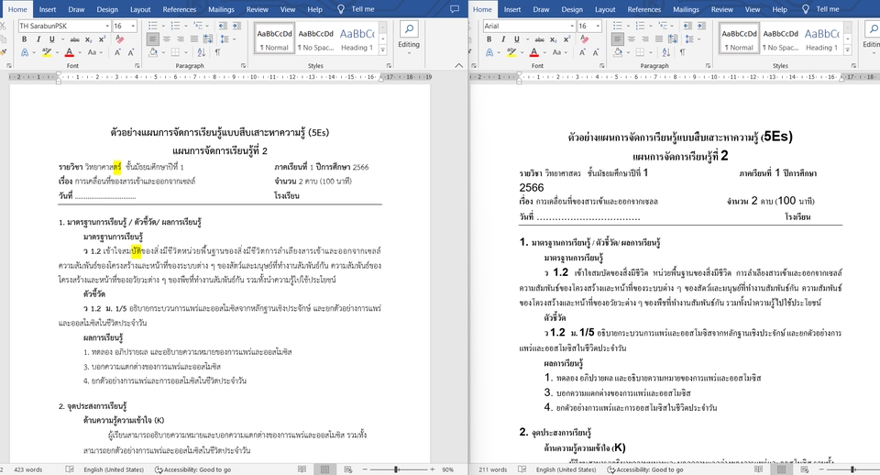Apply Subscript in the left Word window

(x=89, y=39)
